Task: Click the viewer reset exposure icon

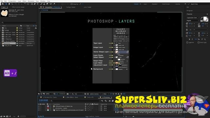Action: (121, 94)
